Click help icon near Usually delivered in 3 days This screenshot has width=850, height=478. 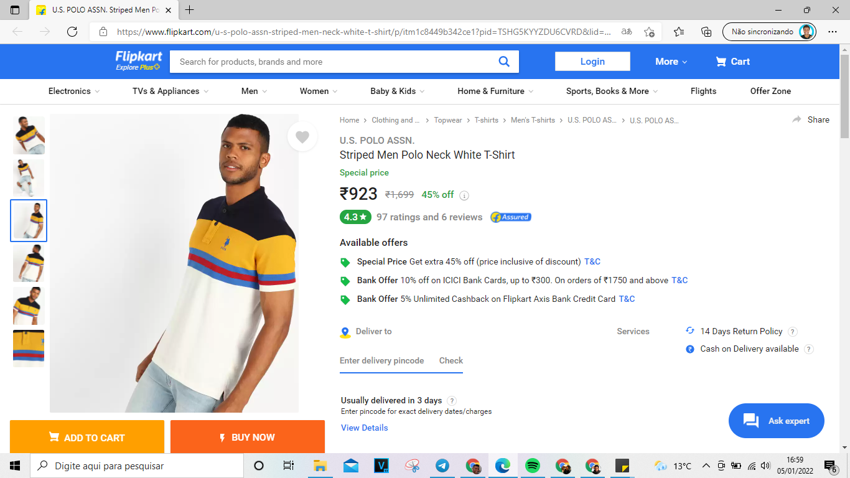(x=452, y=401)
